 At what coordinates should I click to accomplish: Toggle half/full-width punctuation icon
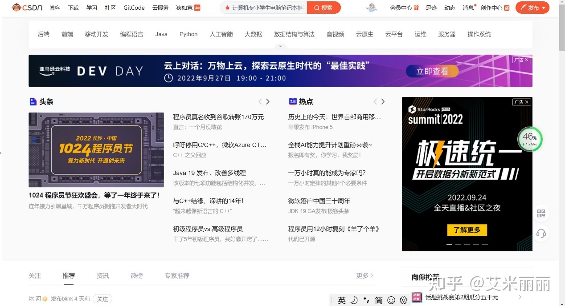click(x=366, y=300)
